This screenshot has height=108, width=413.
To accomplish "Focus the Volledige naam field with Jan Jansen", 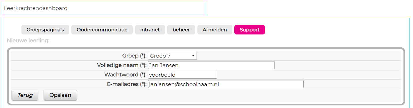I will (x=211, y=65).
